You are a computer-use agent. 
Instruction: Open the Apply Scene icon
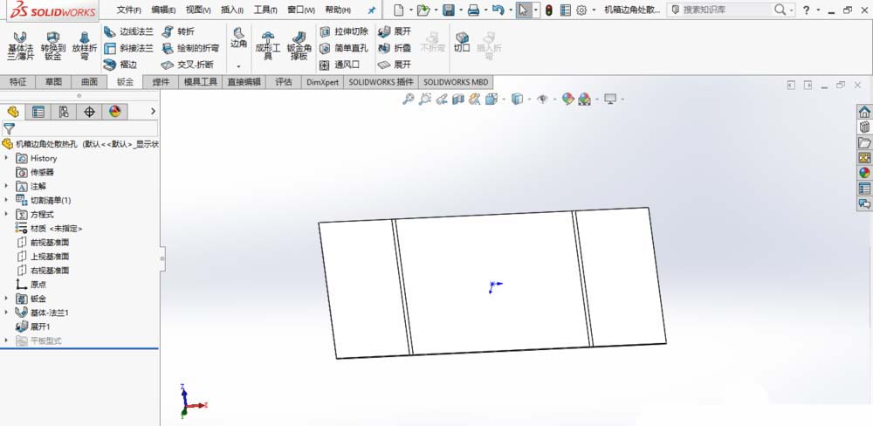point(584,100)
